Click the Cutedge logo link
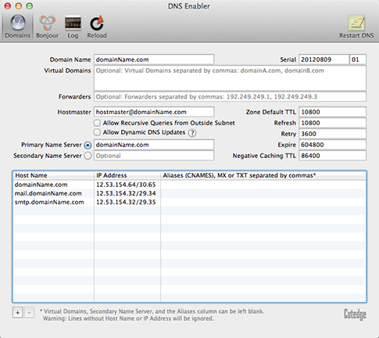 (x=355, y=315)
